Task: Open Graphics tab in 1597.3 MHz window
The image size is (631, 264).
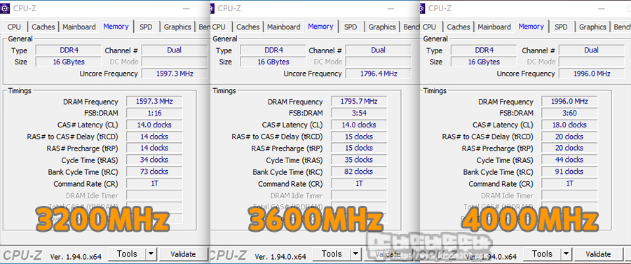Action: [x=177, y=27]
